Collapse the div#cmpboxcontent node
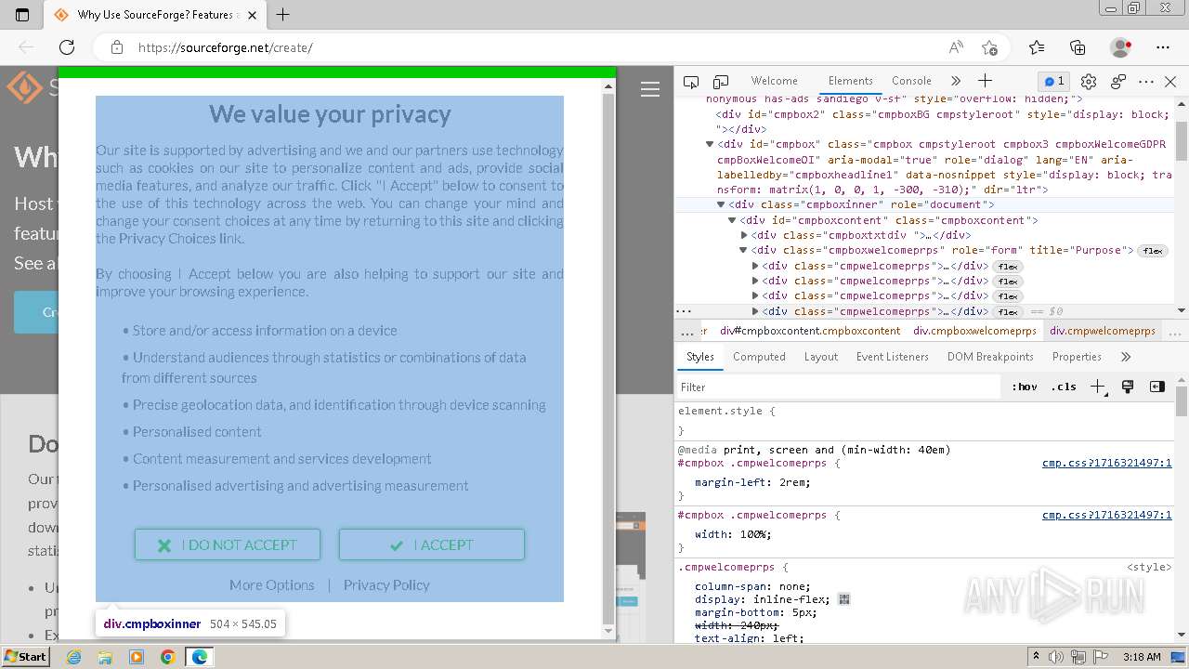This screenshot has height=669, width=1189. coord(732,220)
